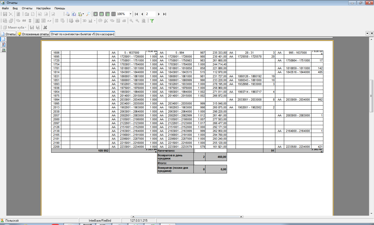The image size is (374, 225).
Task: Click the cell 2233580 - 2234000
Action: pyautogui.click(x=298, y=147)
